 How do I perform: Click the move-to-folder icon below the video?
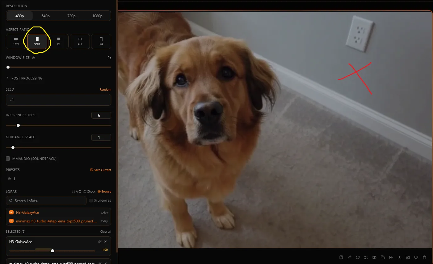pos(408,257)
